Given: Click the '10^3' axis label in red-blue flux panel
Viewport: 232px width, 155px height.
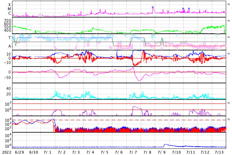Looking at the screenshot, I should 8,124.
